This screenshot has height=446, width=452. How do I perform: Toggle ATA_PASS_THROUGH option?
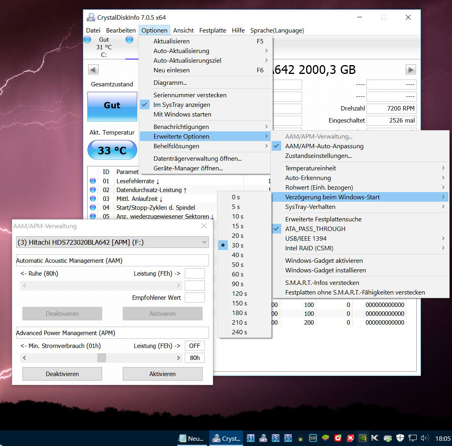[x=360, y=229]
